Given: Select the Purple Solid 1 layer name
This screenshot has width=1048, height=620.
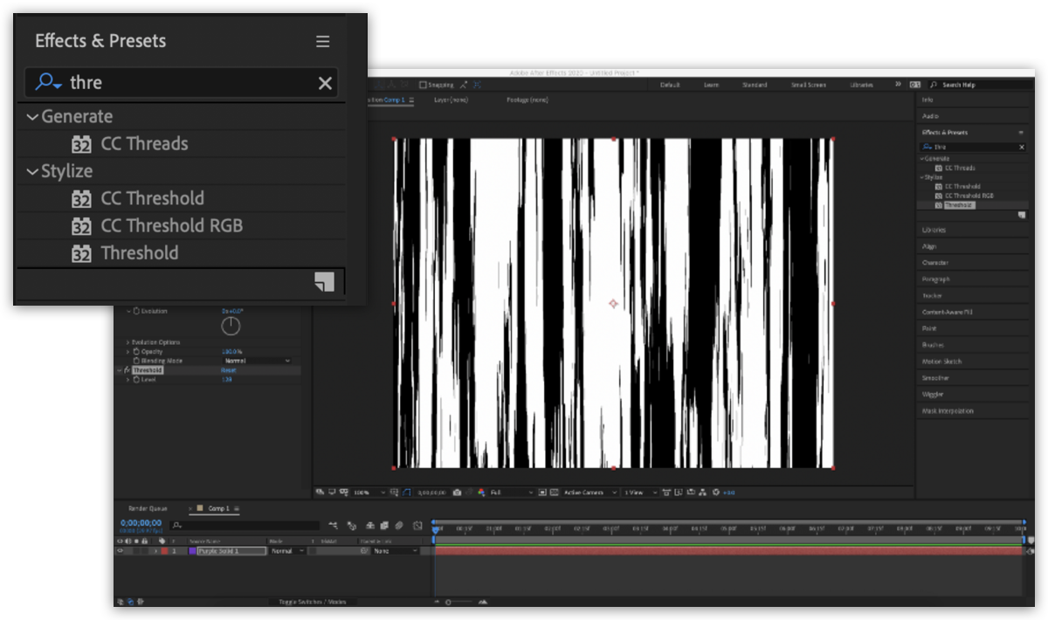Looking at the screenshot, I should pos(231,552).
